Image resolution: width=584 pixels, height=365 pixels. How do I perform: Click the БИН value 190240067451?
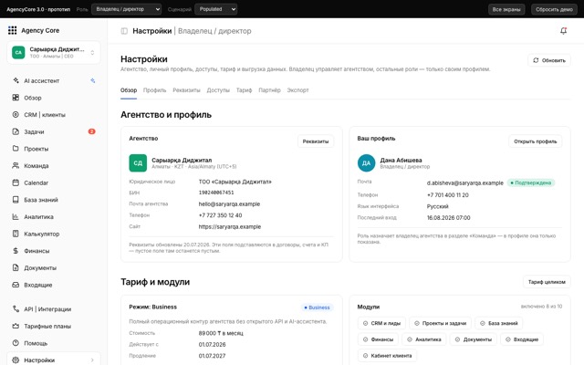point(216,193)
